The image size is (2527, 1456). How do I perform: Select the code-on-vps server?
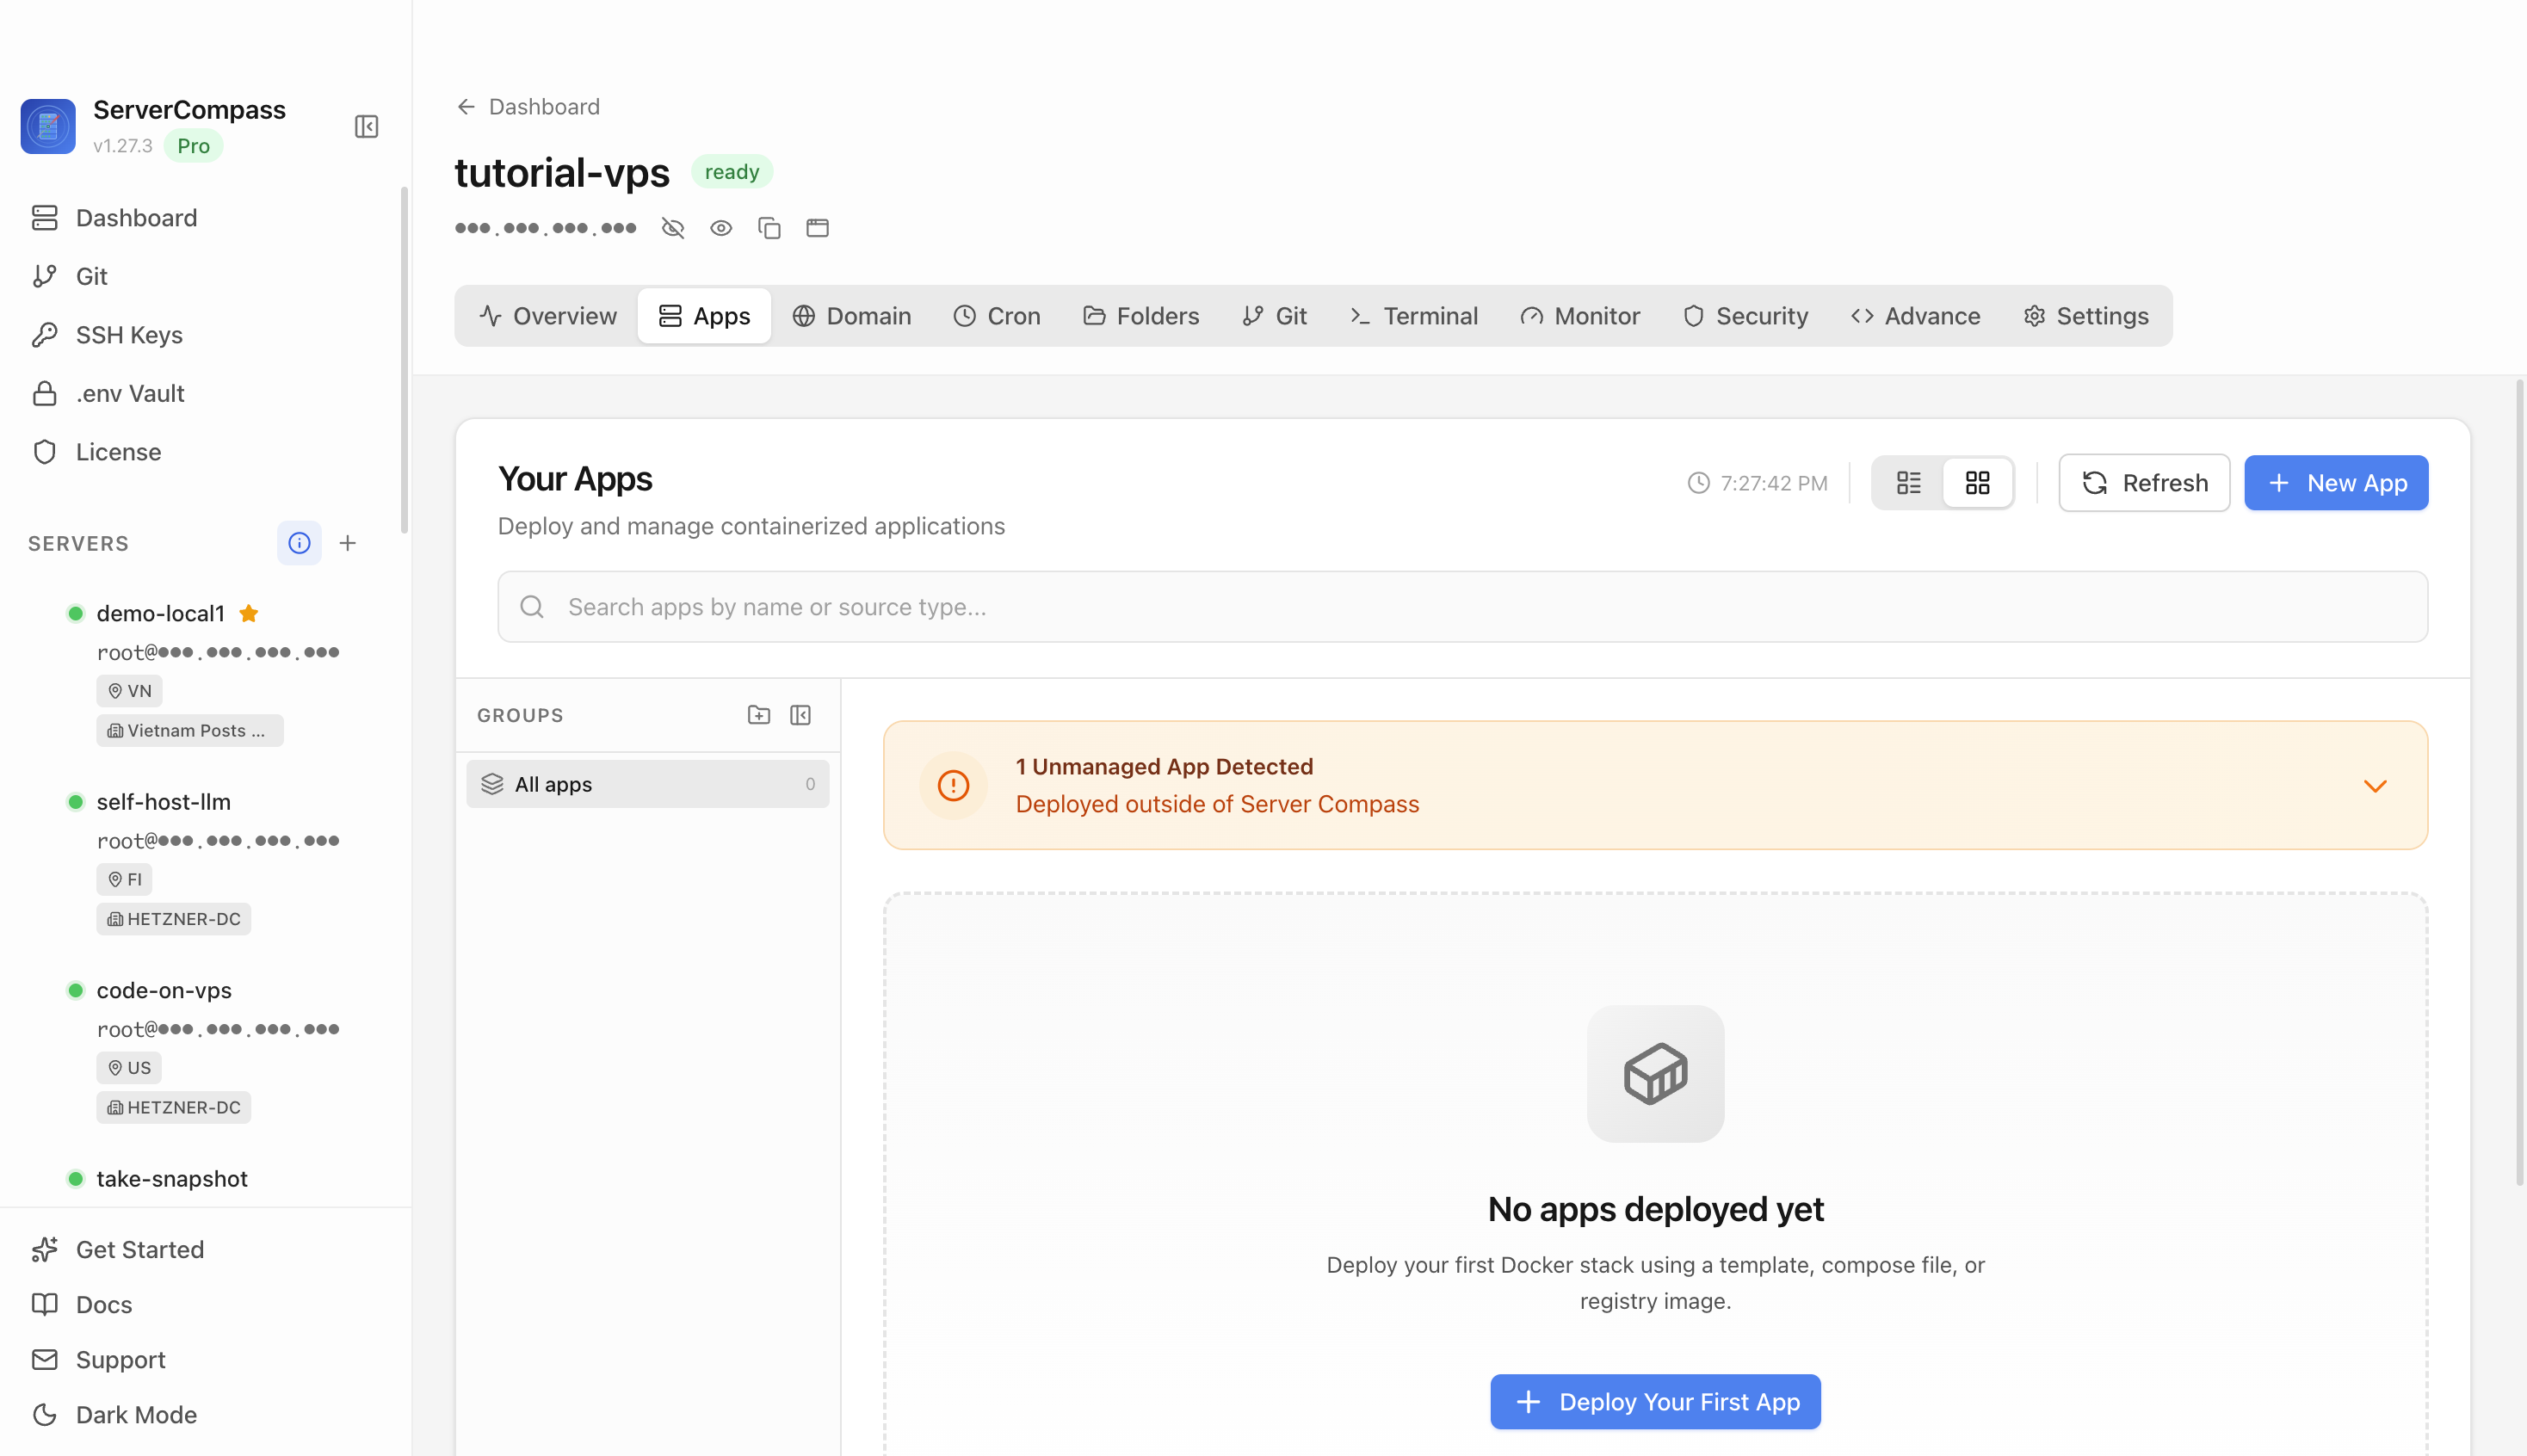pyautogui.click(x=164, y=990)
